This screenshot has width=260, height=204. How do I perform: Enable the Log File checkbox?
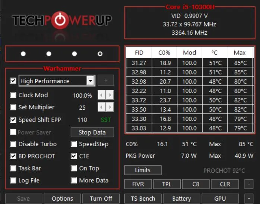click(x=13, y=181)
